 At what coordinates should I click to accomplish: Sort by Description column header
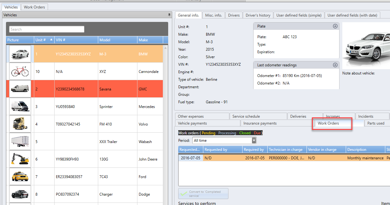tap(366, 149)
